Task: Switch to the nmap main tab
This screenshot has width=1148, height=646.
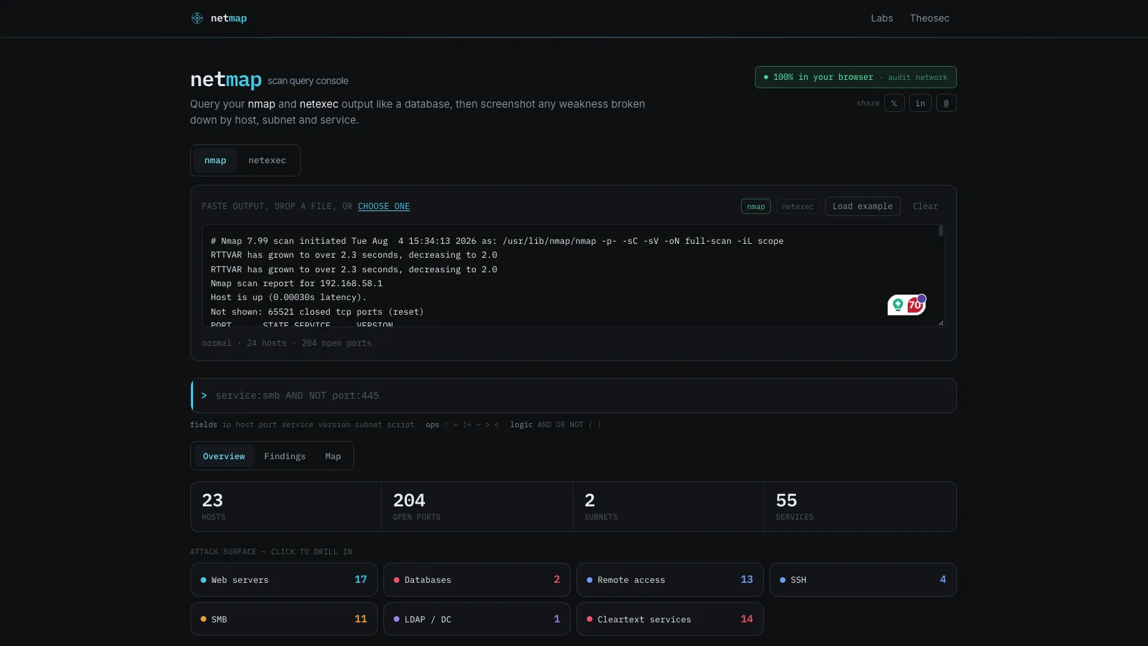Action: tap(215, 160)
